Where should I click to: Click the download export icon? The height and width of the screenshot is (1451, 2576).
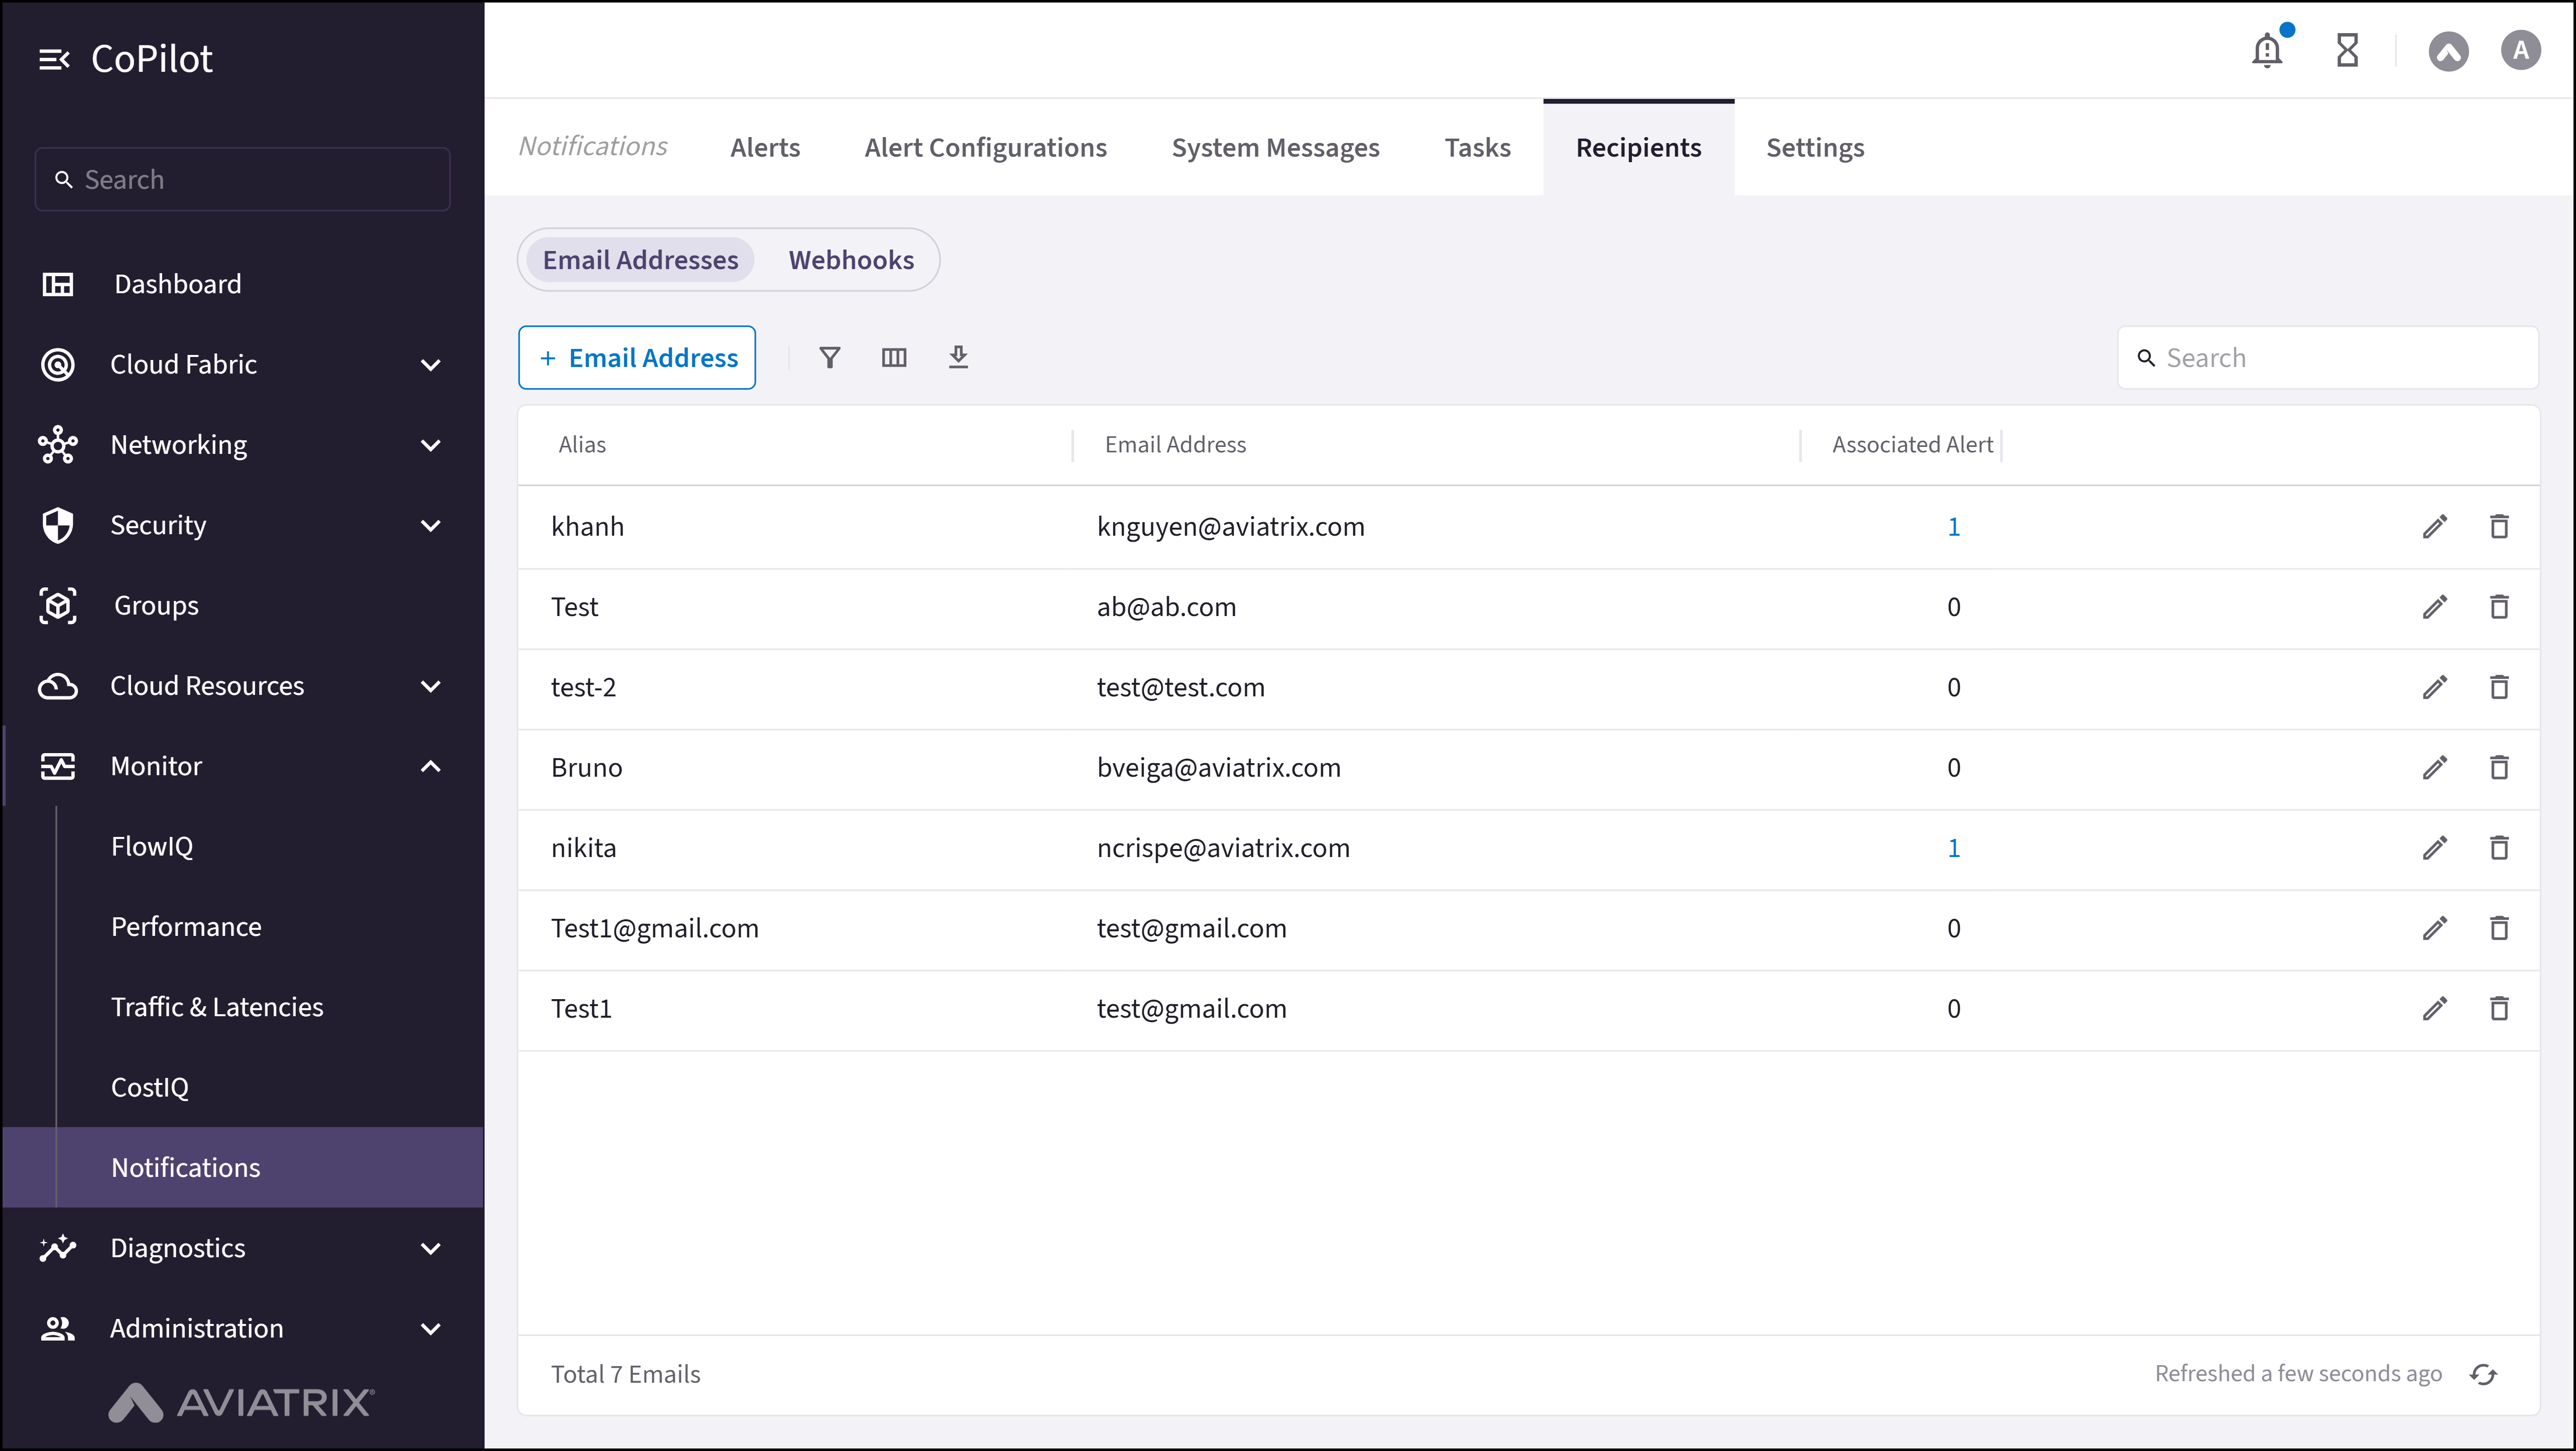(958, 357)
